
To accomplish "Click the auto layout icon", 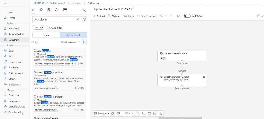I will coord(161,113).
